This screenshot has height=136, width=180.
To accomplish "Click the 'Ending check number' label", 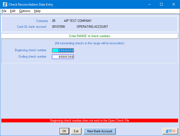I will click(32, 57).
